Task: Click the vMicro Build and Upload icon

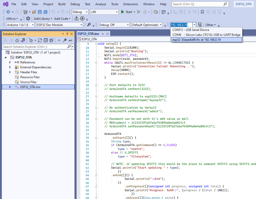Action: click(x=82, y=18)
